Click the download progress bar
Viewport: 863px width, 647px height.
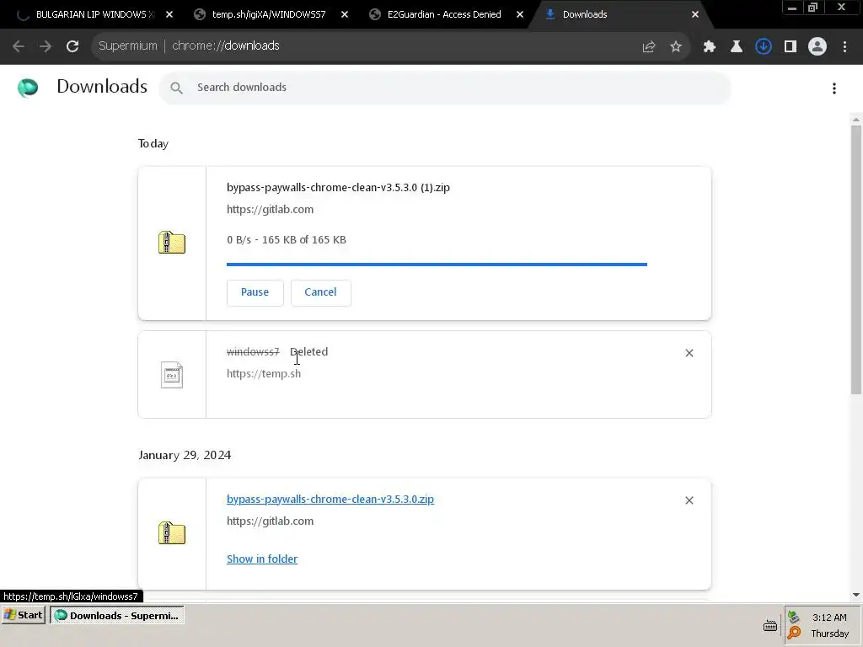(437, 265)
